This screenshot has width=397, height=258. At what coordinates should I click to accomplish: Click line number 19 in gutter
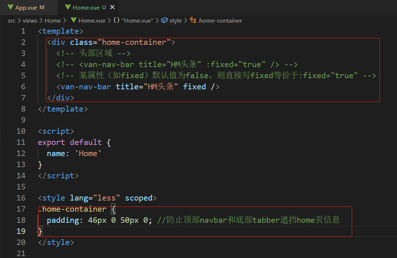[x=21, y=231]
